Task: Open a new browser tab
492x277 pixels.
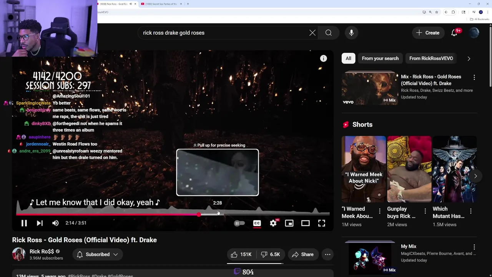Action: pos(188,4)
